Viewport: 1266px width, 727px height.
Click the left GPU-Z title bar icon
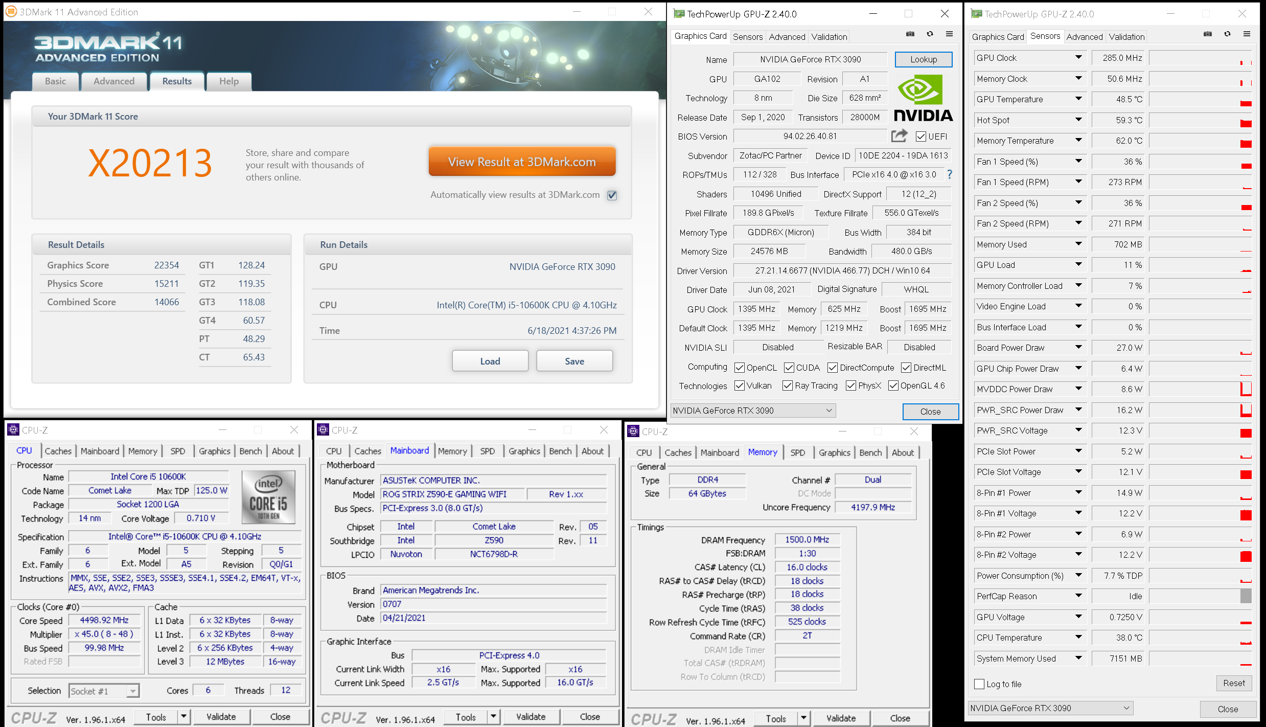pyautogui.click(x=679, y=14)
